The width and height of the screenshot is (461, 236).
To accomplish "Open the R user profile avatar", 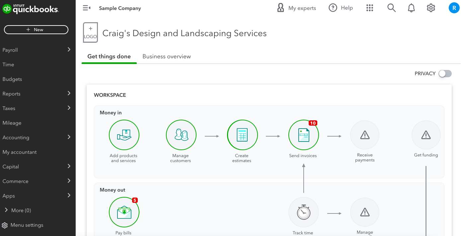I will pos(454,8).
